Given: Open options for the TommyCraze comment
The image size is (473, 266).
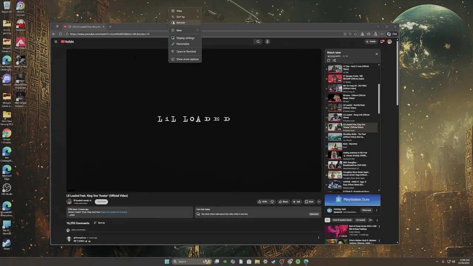Looking at the screenshot, I should (319, 238).
